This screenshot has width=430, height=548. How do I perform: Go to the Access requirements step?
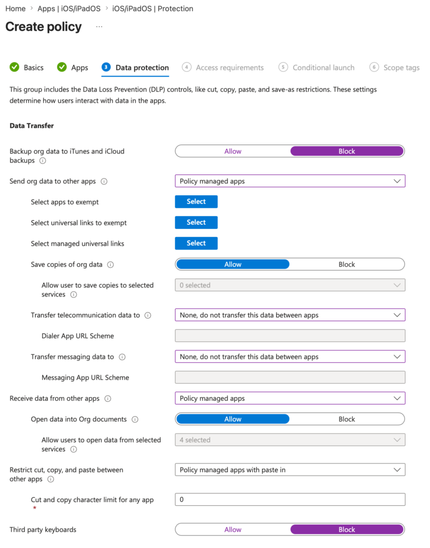click(223, 67)
